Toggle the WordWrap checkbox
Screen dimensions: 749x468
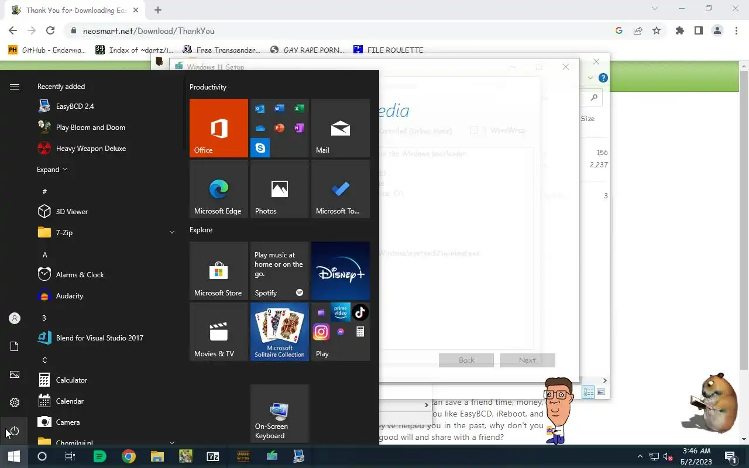click(x=474, y=130)
